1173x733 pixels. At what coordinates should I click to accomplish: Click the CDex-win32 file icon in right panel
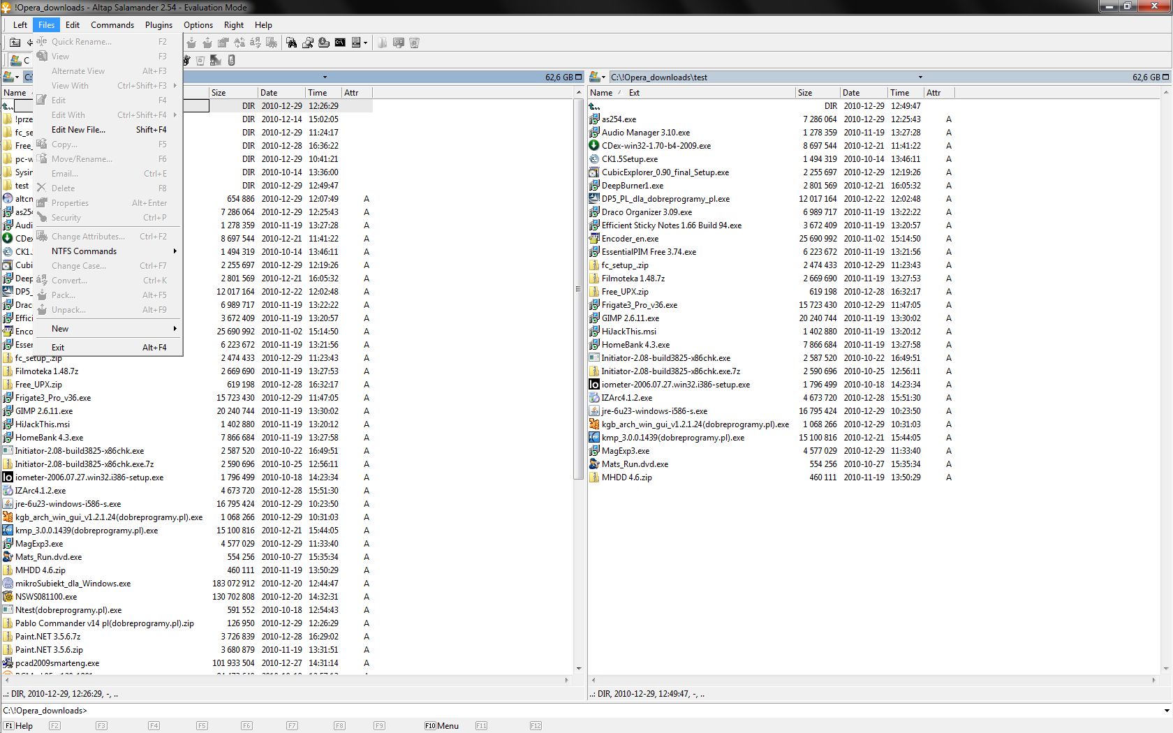(x=594, y=146)
